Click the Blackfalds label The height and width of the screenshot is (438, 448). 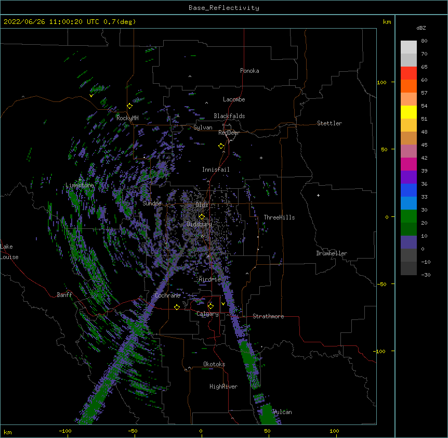coord(229,116)
